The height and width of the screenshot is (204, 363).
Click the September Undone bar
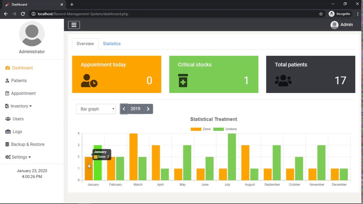tap(277, 163)
